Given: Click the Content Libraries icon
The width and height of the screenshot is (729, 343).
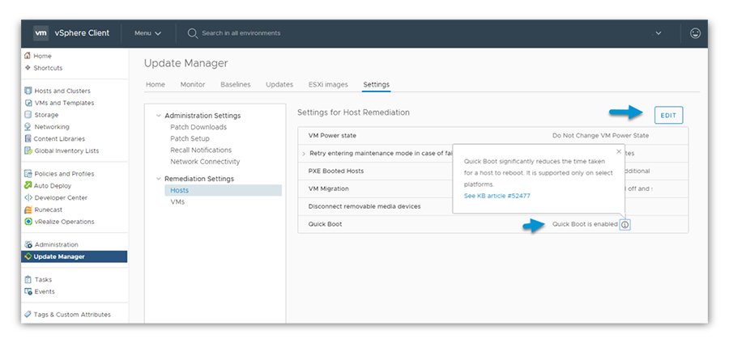Looking at the screenshot, I should [x=28, y=139].
